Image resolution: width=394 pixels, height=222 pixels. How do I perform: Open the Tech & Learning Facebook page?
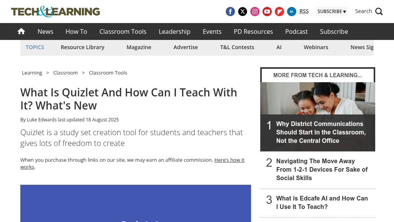pyautogui.click(x=230, y=12)
